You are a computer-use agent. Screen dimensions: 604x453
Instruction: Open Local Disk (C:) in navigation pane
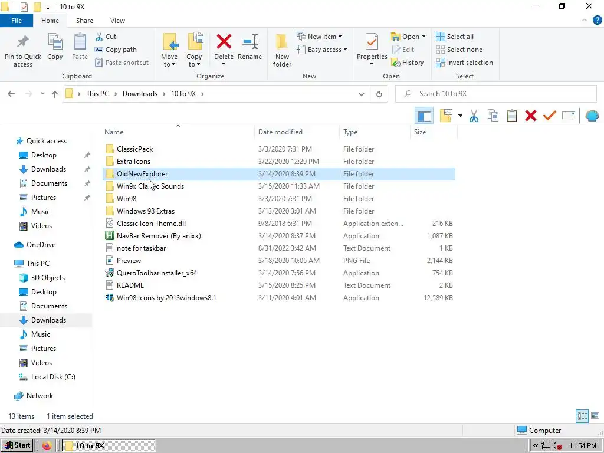click(x=53, y=377)
